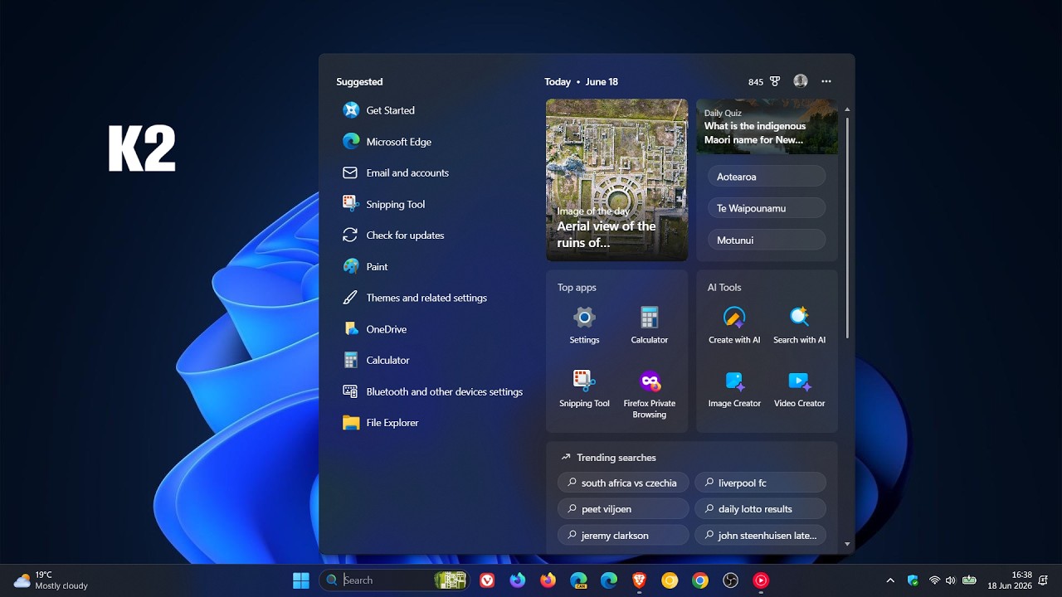The width and height of the screenshot is (1062, 597).
Task: Open the search highlight image in taskbar search box
Action: tap(450, 580)
